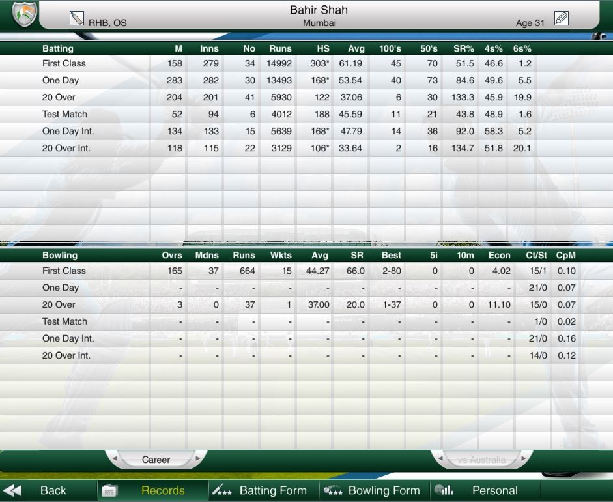Click First Class runs value 14992

(x=279, y=63)
